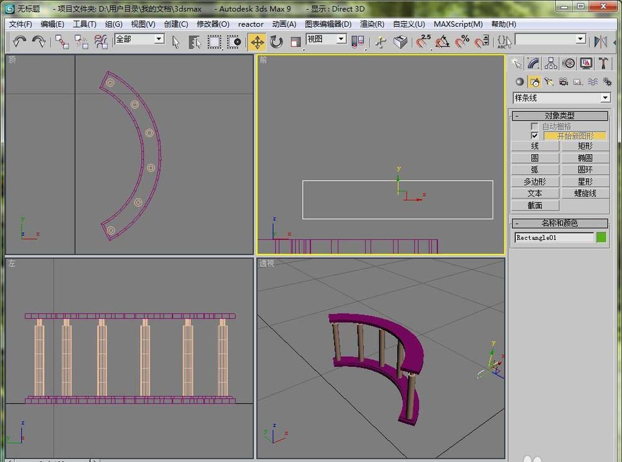Image resolution: width=622 pixels, height=462 pixels.
Task: Switch to the Hierarchy panel tab
Action: tap(550, 63)
